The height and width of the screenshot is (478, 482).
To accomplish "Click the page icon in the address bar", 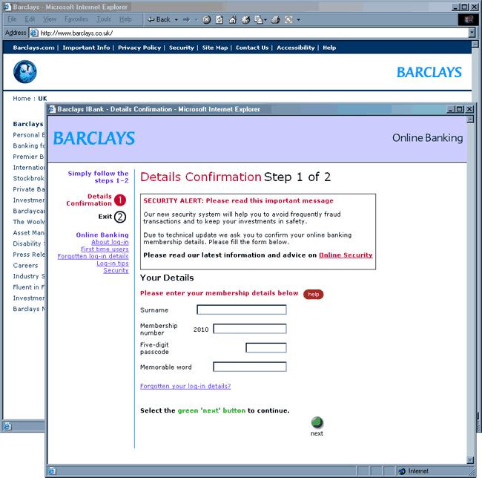I will pyautogui.click(x=34, y=33).
